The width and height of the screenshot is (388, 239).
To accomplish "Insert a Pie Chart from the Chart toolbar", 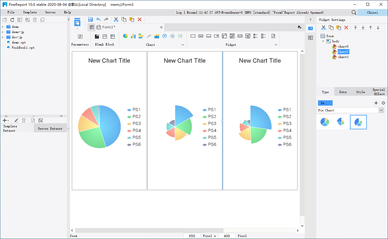I will (125, 36).
